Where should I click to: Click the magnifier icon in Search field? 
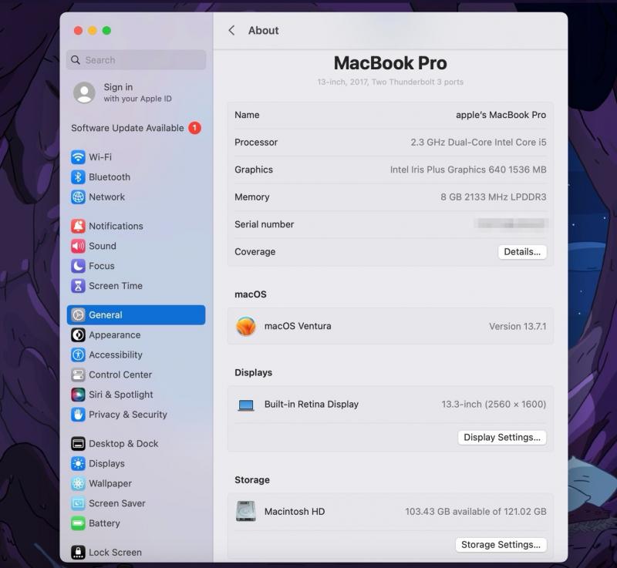tap(75, 60)
